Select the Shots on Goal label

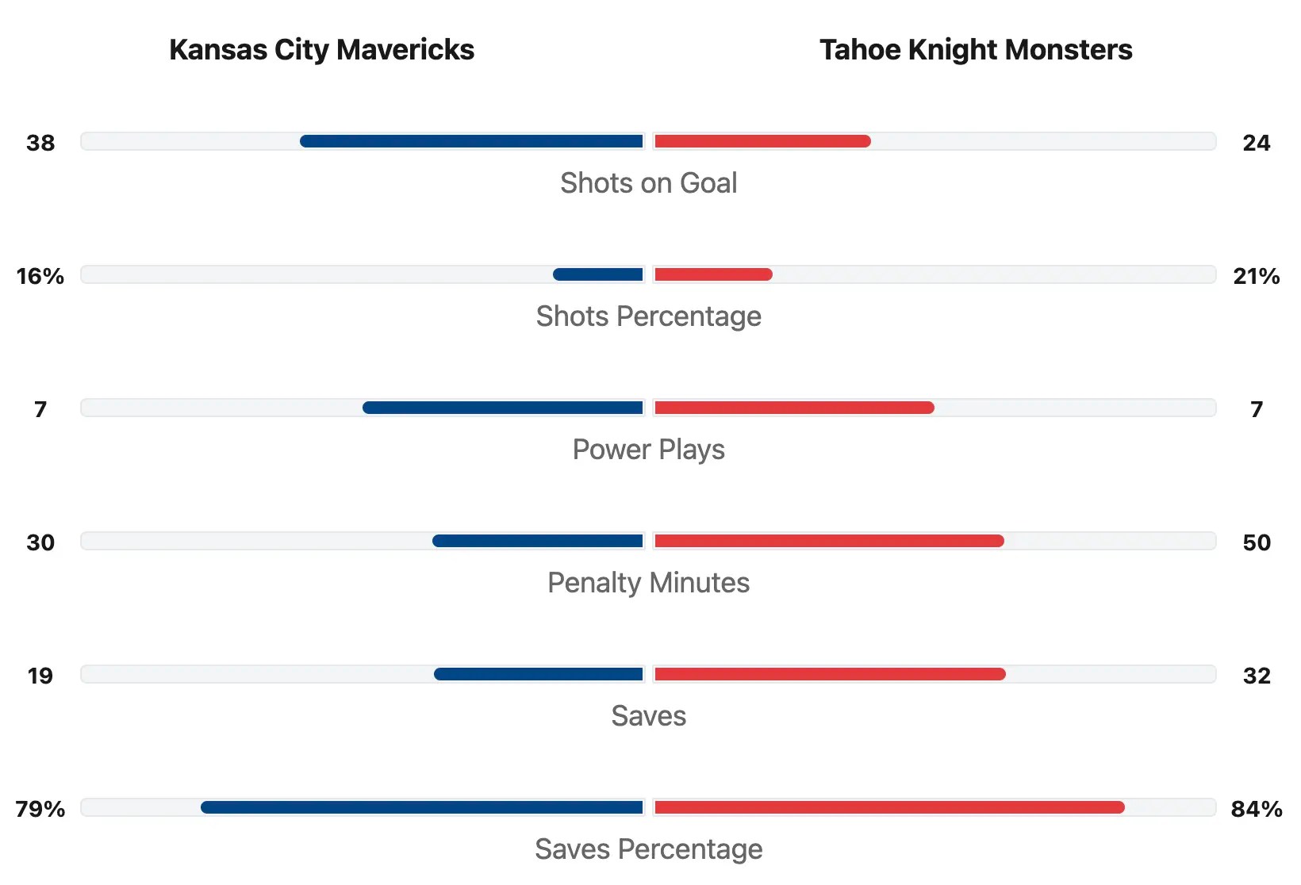pyautogui.click(x=648, y=183)
